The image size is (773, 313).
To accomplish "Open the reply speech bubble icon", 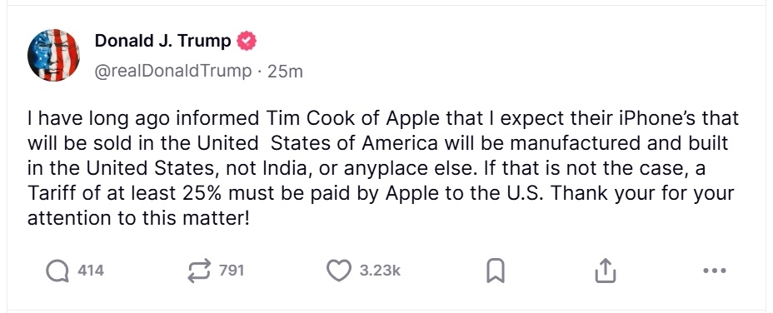I will pos(57,271).
